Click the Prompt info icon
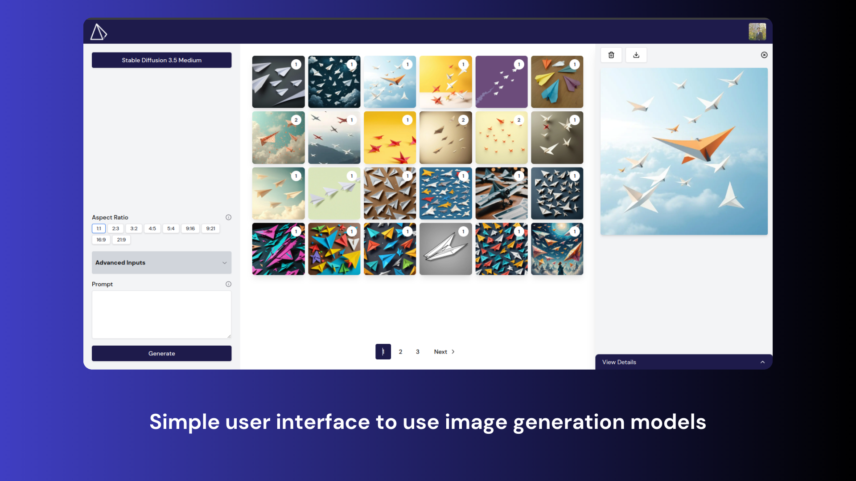Viewport: 856px width, 481px height. click(228, 284)
